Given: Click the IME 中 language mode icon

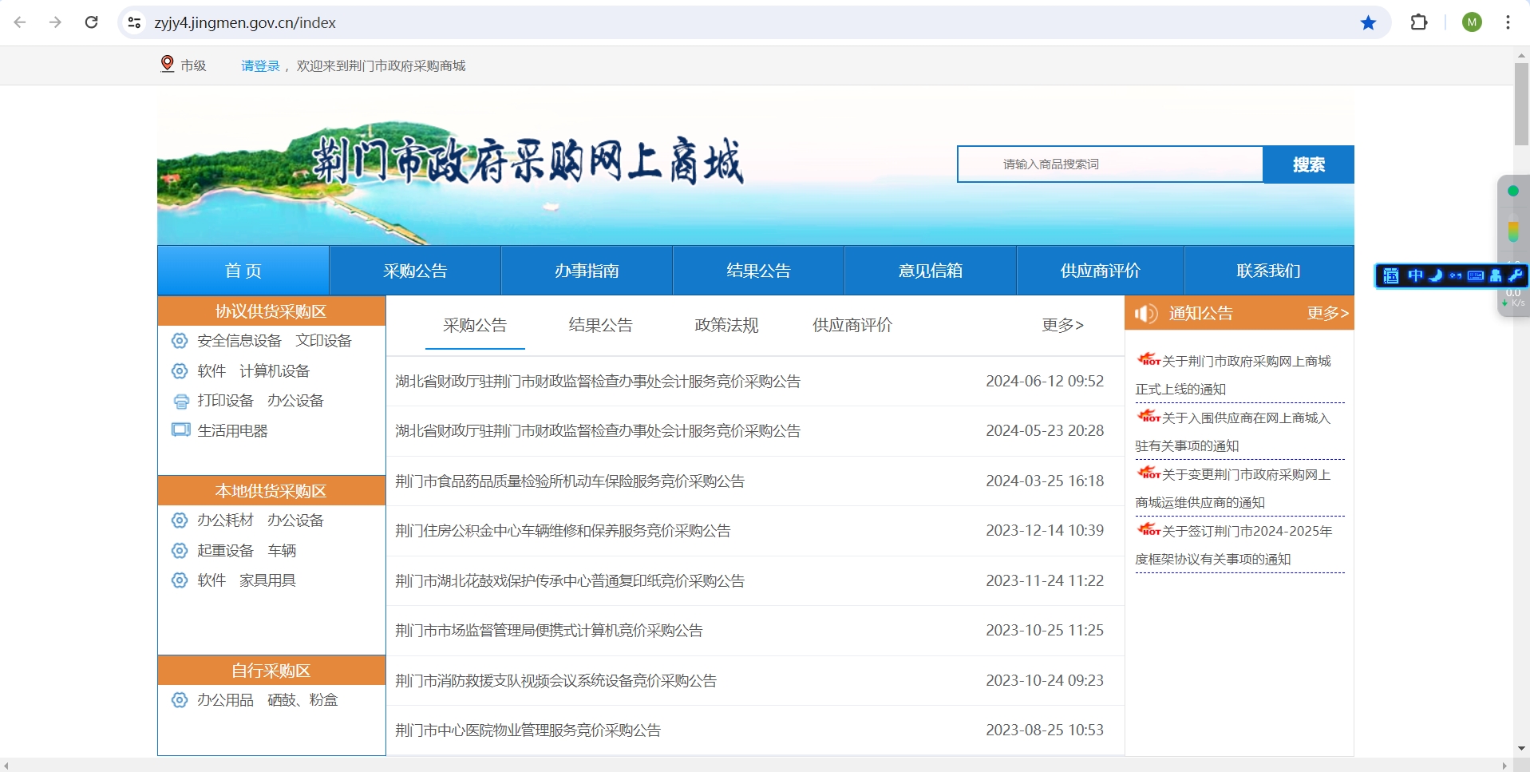Looking at the screenshot, I should pyautogui.click(x=1415, y=275).
